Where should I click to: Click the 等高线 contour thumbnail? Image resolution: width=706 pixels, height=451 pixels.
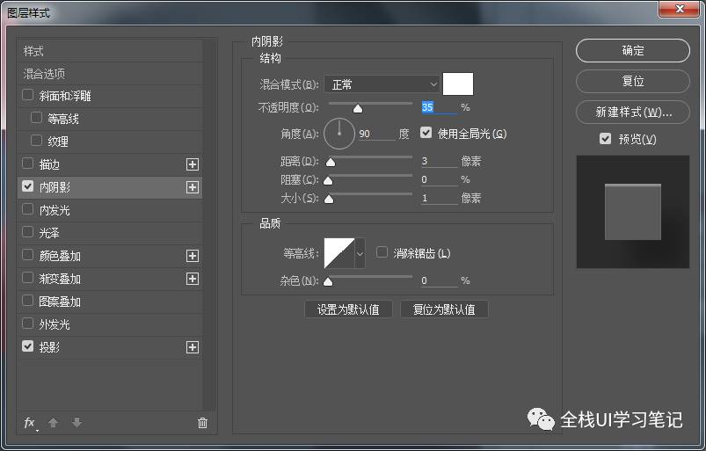(339, 253)
